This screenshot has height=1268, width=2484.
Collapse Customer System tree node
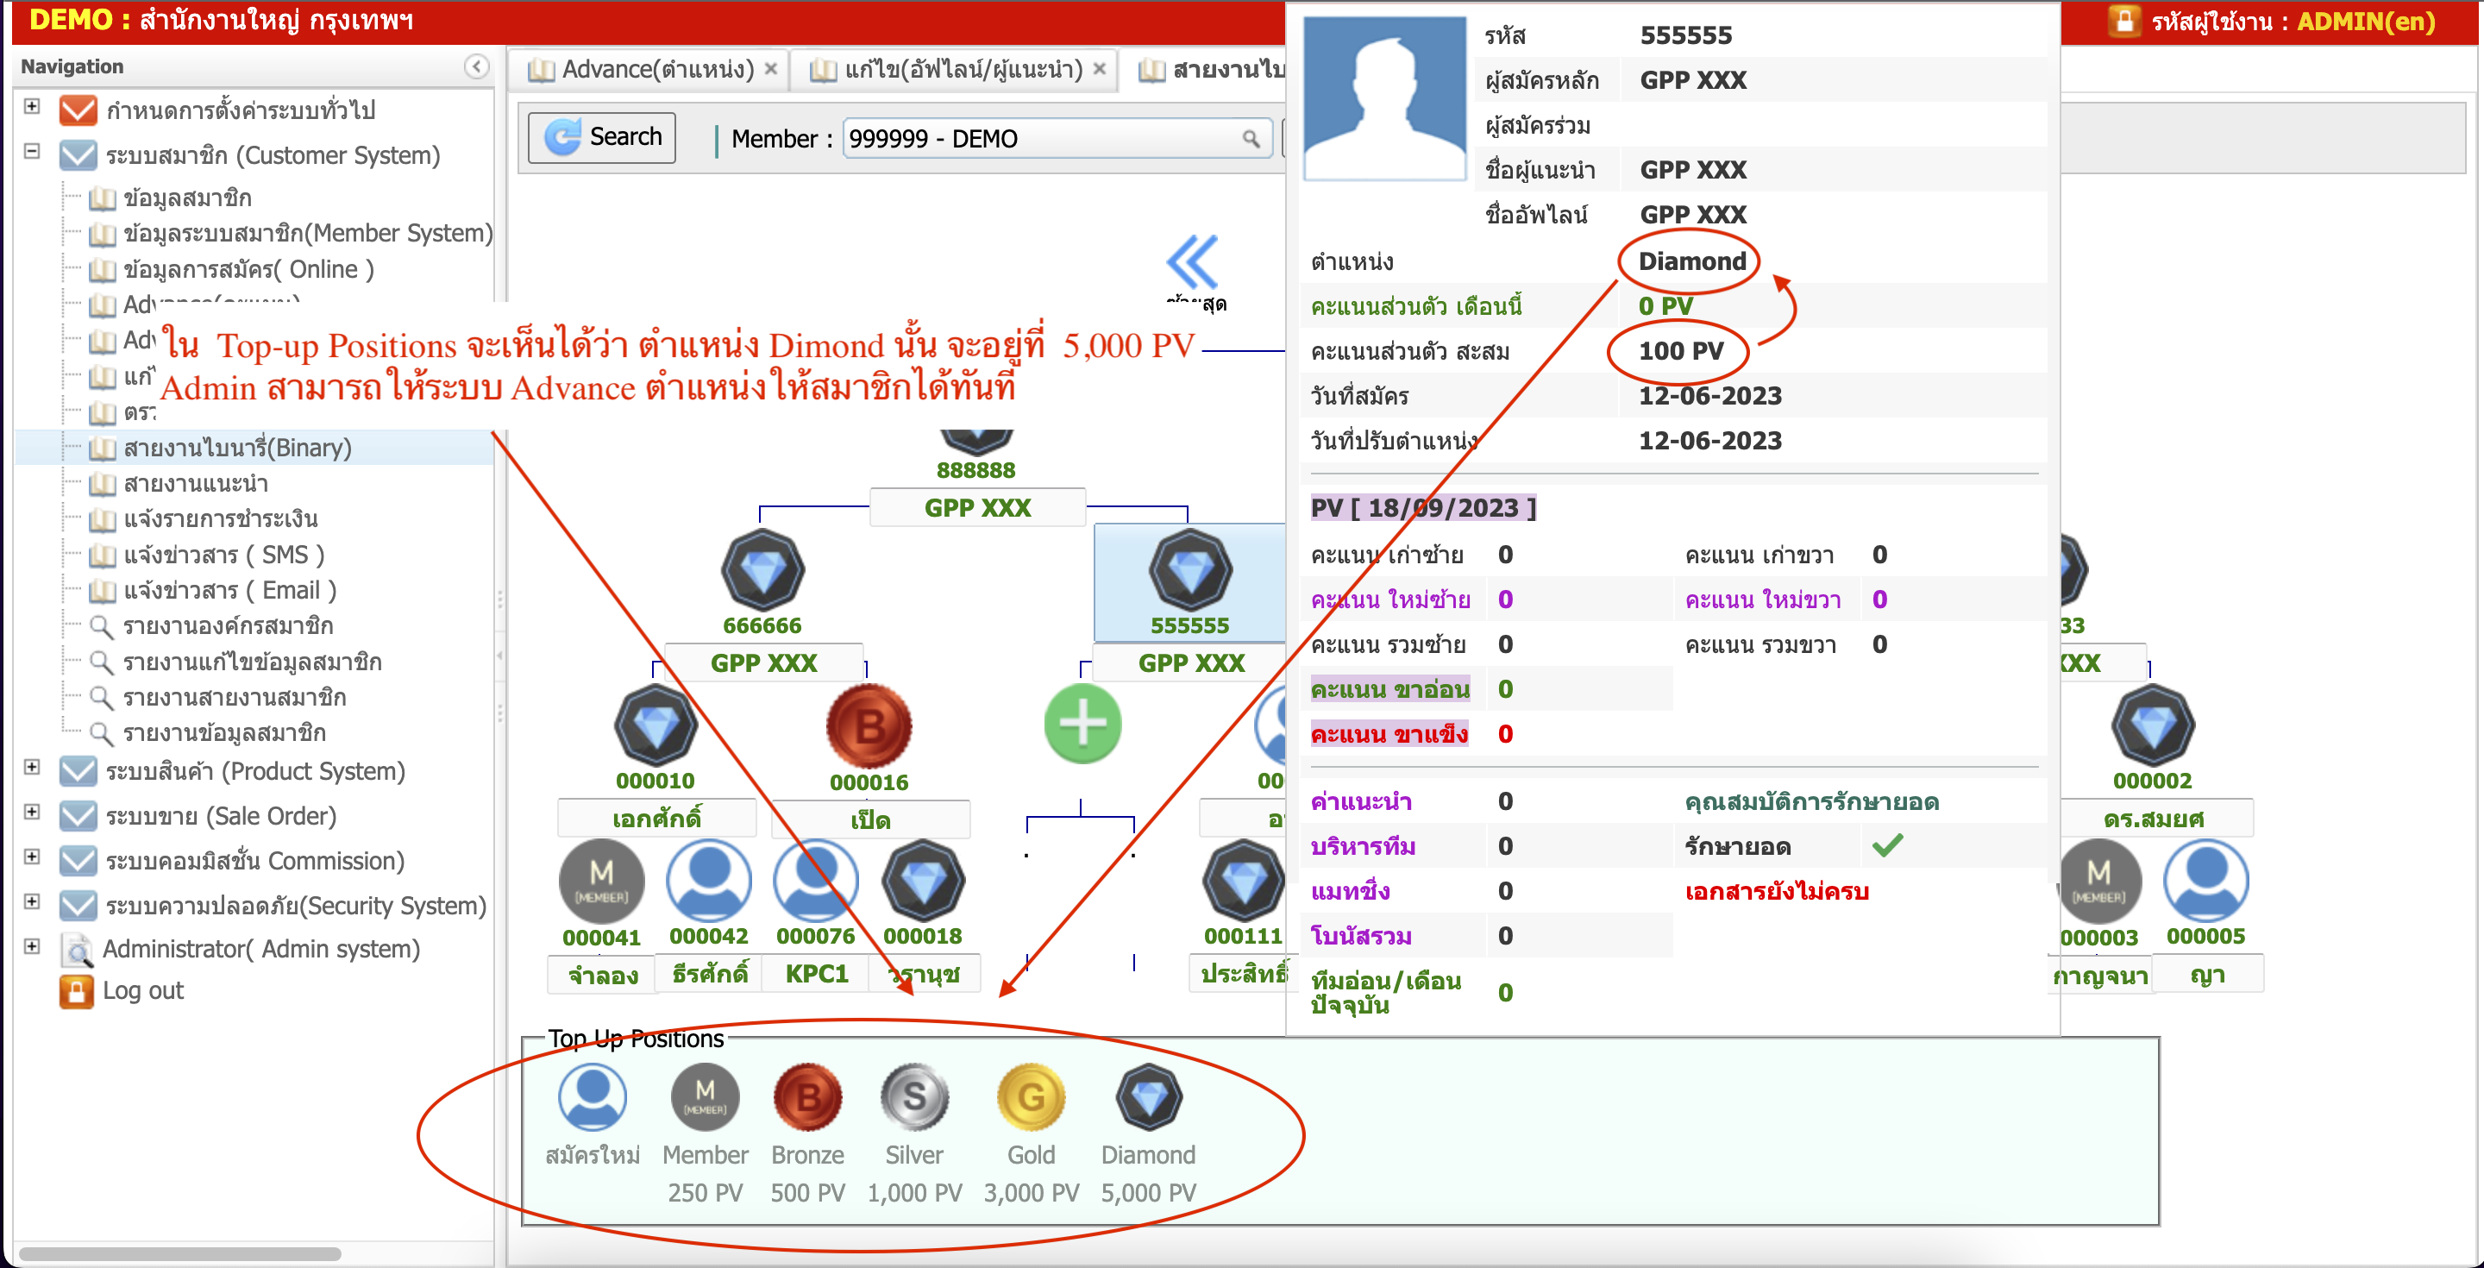pyautogui.click(x=32, y=152)
